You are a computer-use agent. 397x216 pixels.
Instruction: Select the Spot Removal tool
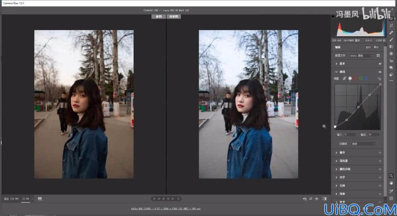(x=391, y=33)
